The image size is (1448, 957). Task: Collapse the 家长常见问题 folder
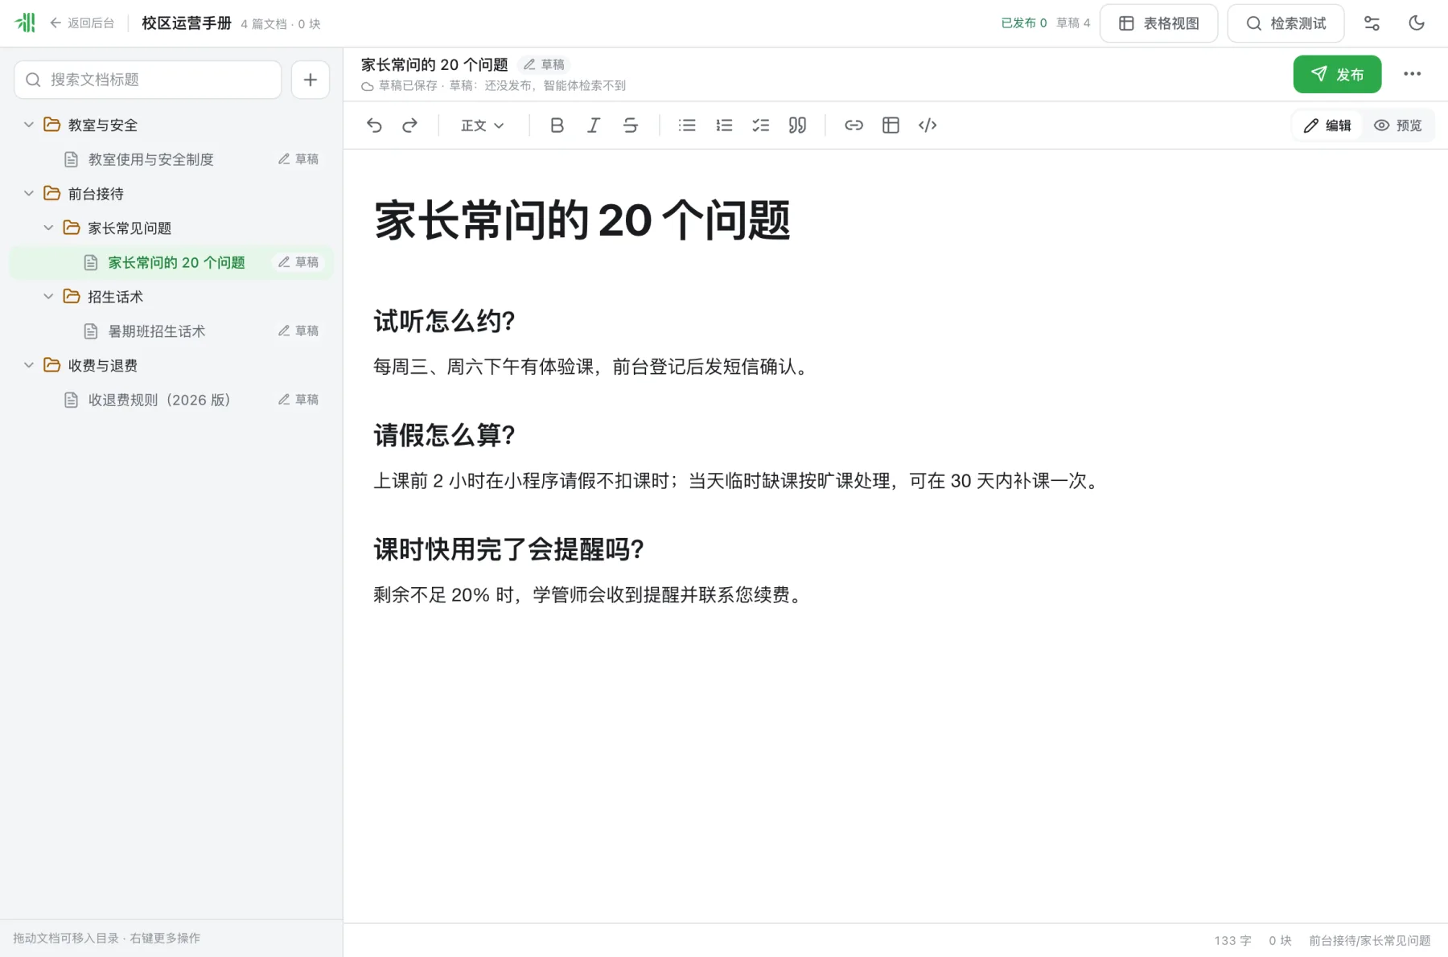(48, 228)
